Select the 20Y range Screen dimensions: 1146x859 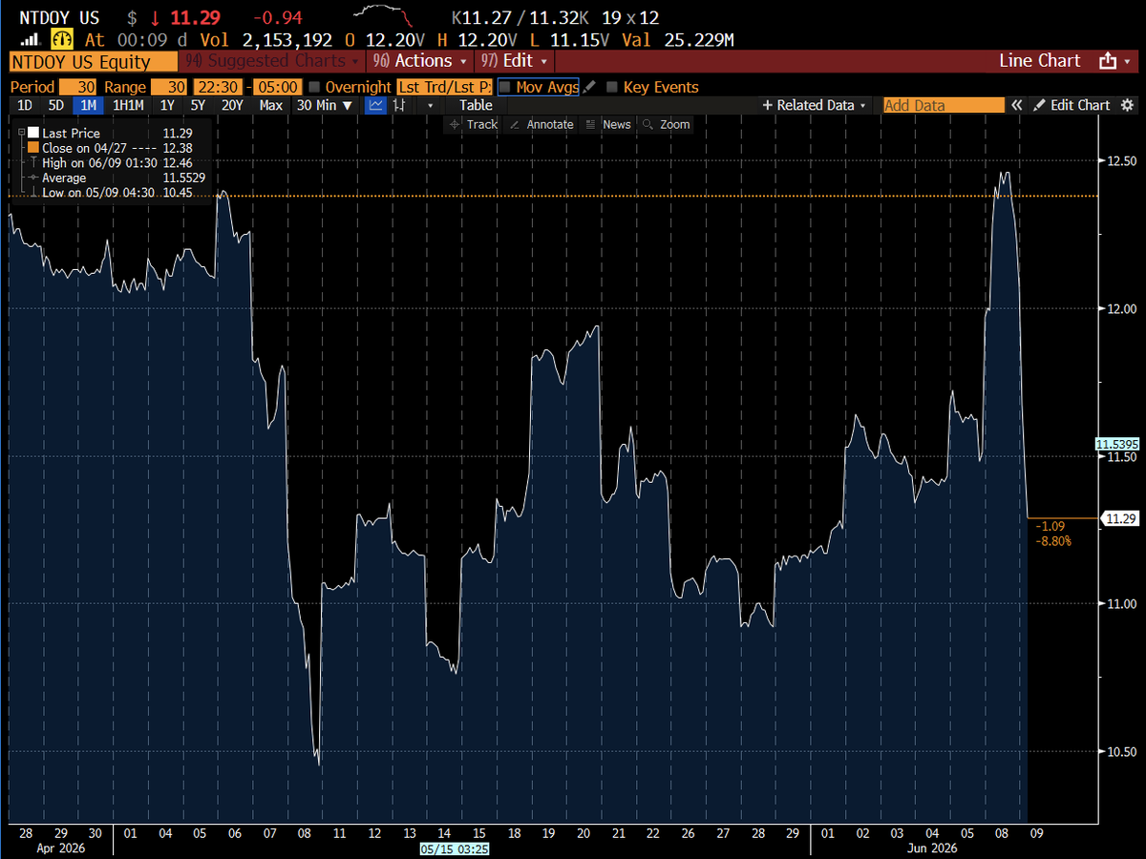click(x=232, y=105)
